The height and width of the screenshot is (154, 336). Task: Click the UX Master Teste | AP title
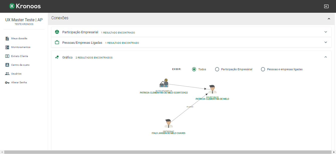pyautogui.click(x=24, y=20)
